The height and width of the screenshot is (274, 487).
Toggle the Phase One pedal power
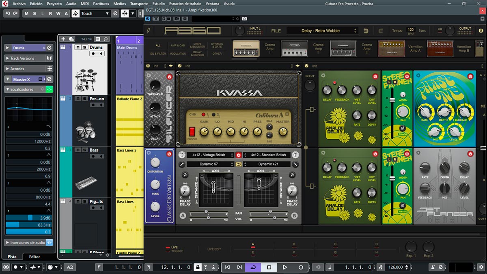(470, 76)
